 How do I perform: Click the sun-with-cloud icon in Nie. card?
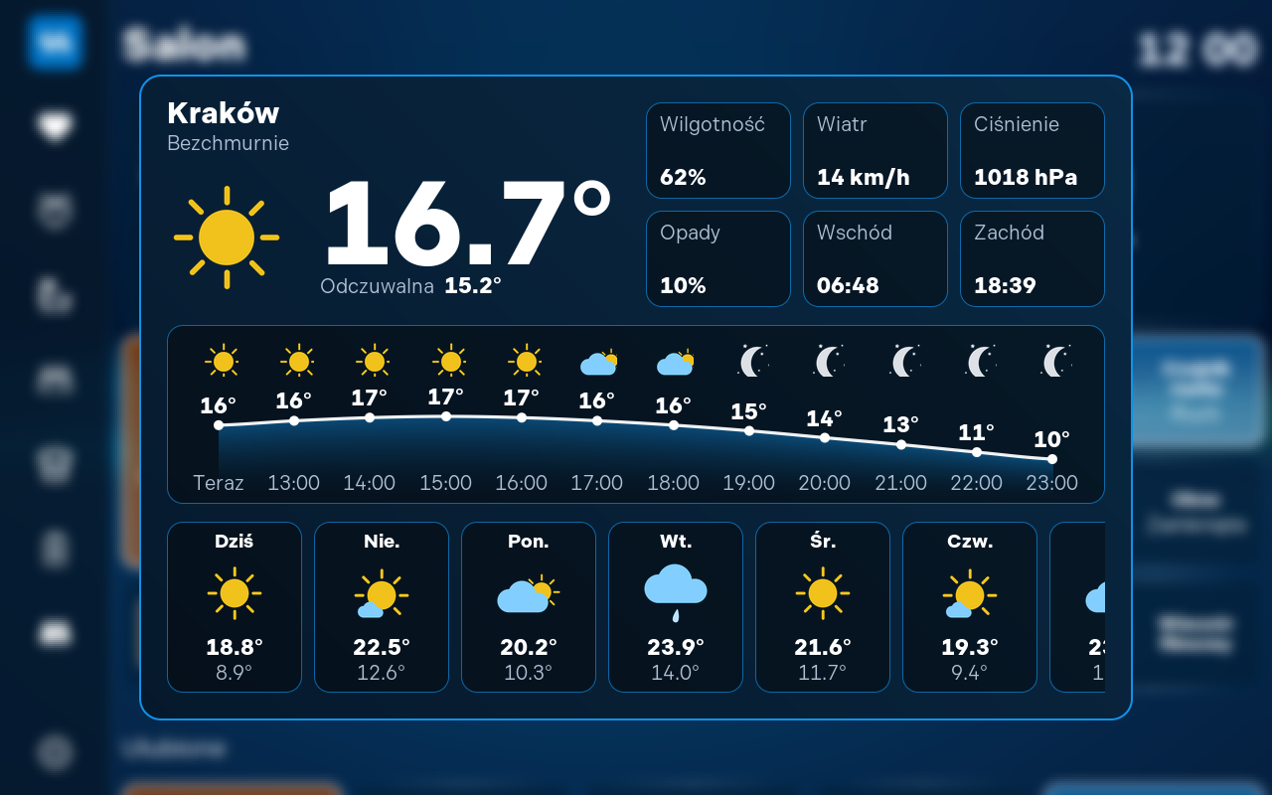point(382,593)
